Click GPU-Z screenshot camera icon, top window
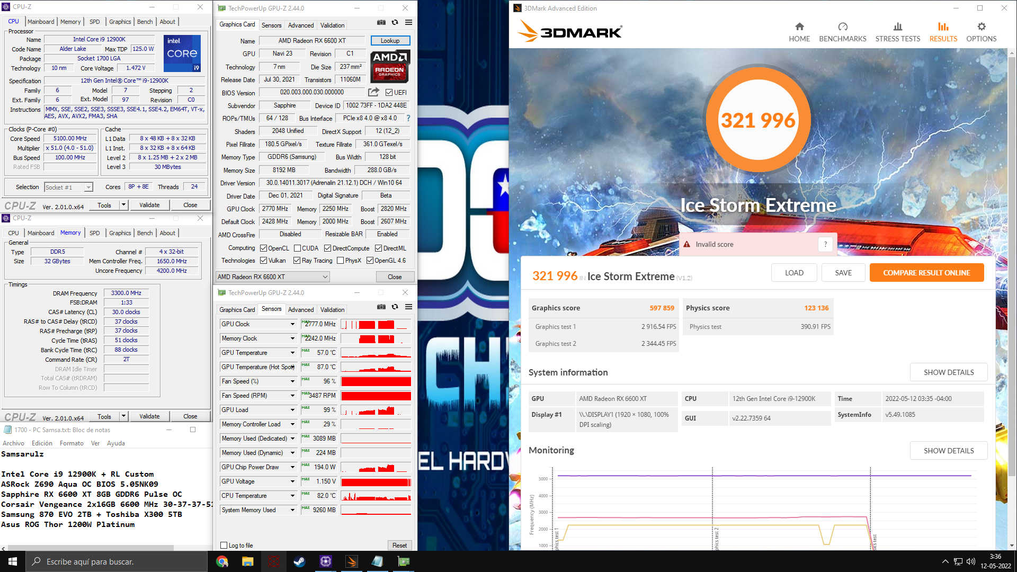Viewport: 1017px width, 572px height. tap(381, 22)
